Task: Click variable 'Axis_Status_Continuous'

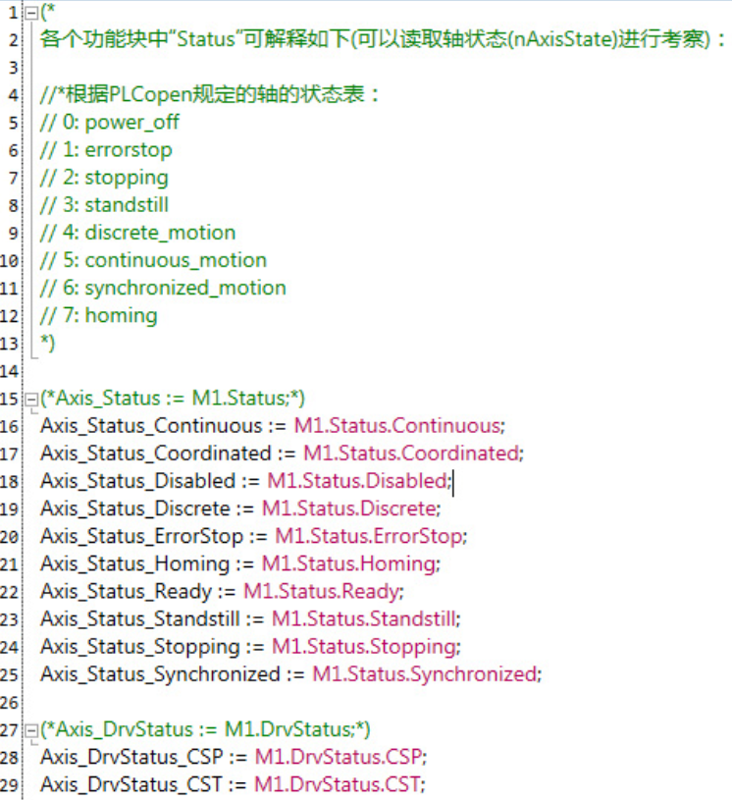Action: click(x=151, y=426)
